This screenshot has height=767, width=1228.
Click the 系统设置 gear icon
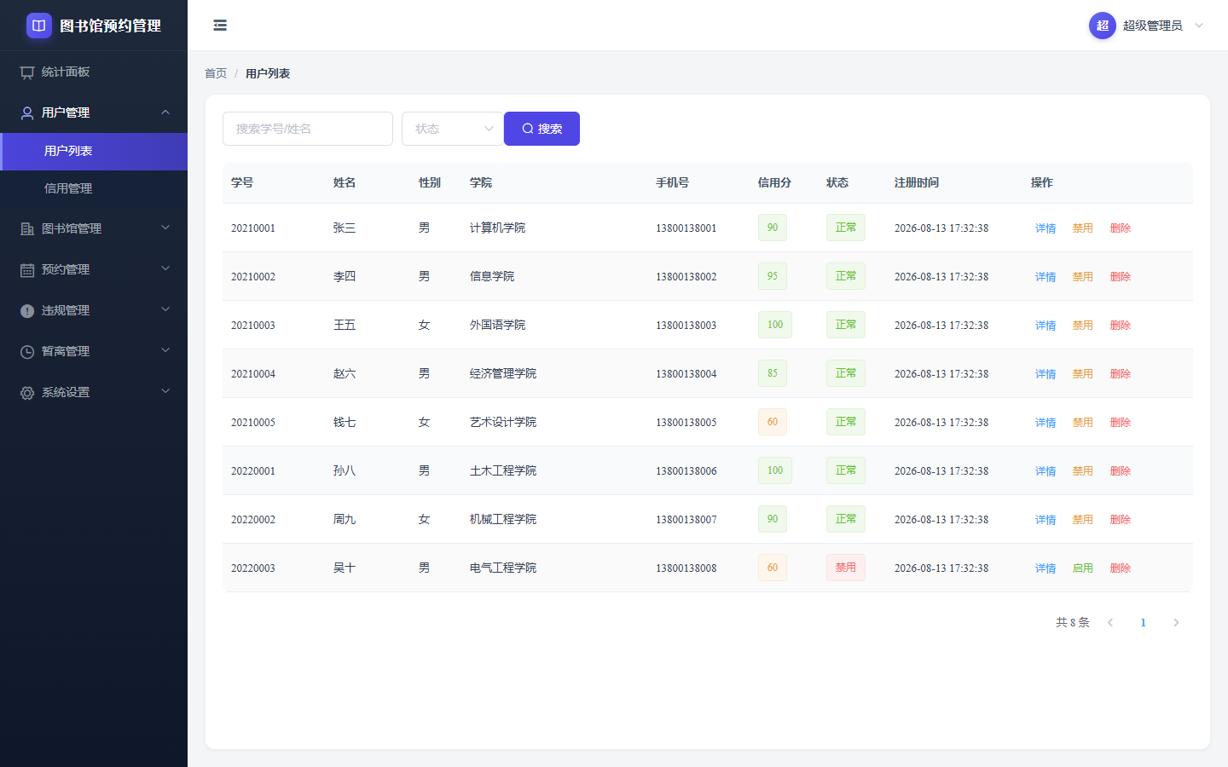pos(27,392)
